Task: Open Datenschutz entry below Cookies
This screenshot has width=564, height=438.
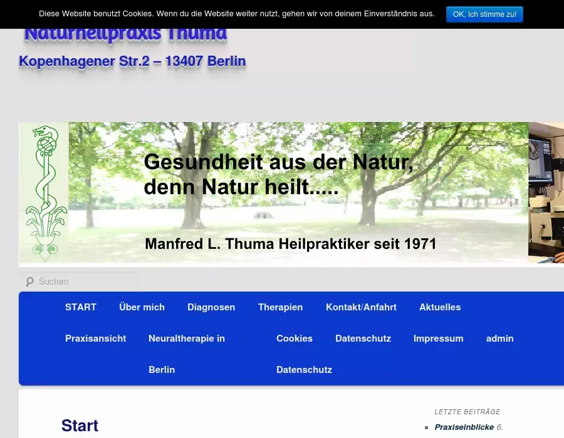Action: [x=304, y=370]
